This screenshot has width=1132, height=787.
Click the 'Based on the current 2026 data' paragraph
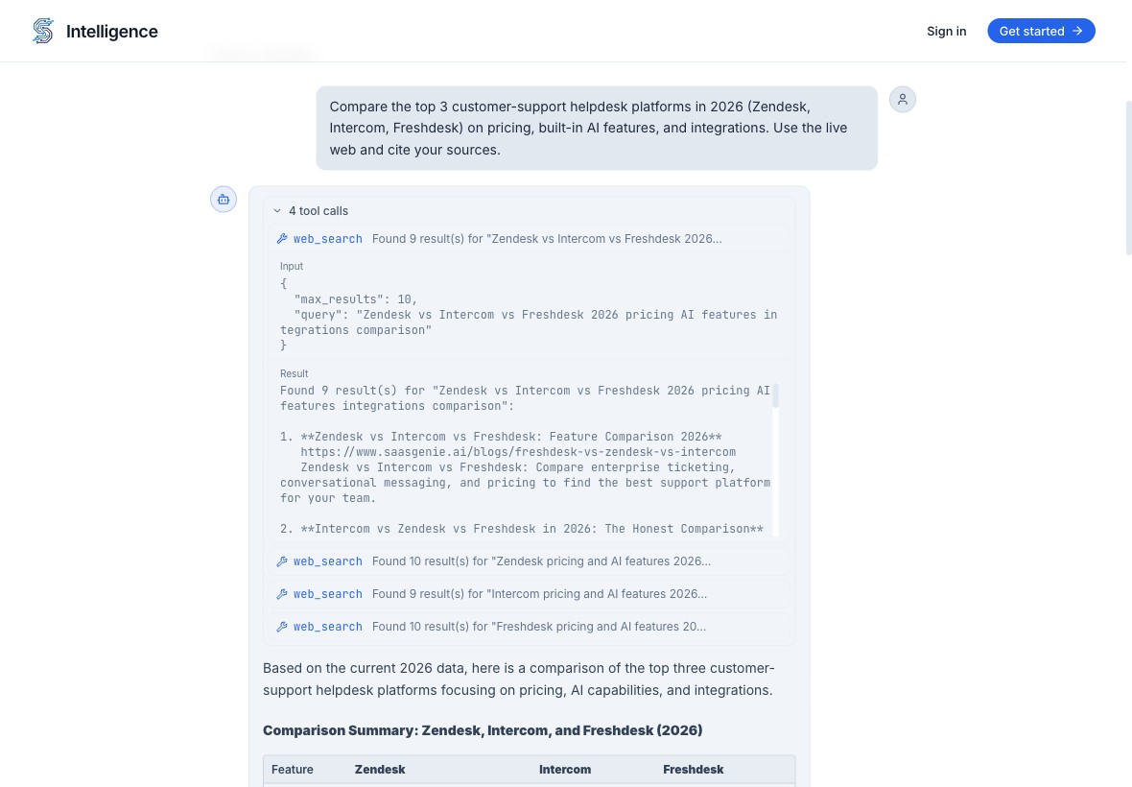coord(518,680)
